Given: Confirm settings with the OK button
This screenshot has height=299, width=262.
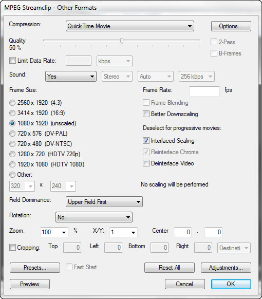Looking at the screenshot, I should tap(231, 284).
